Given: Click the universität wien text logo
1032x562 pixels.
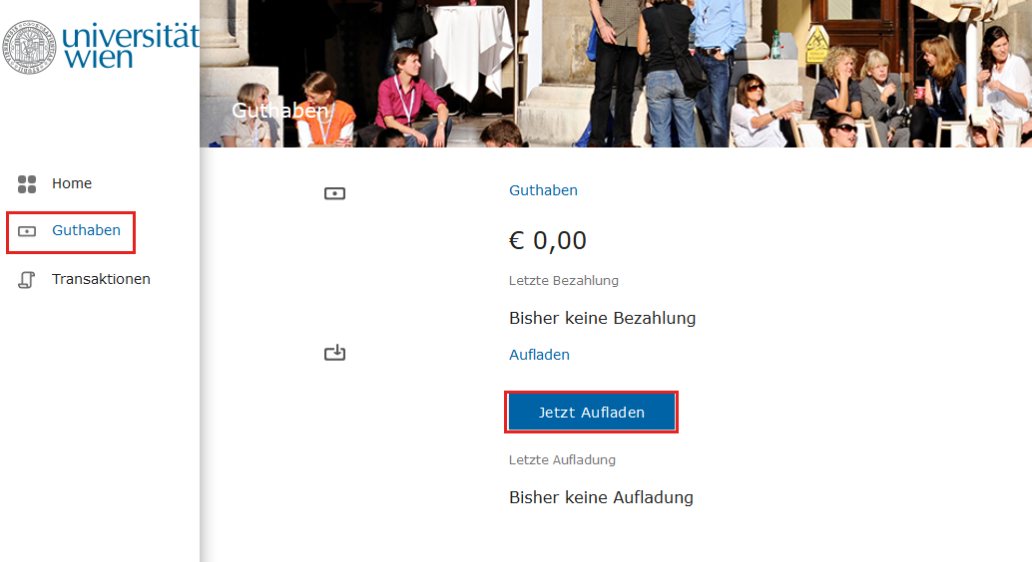Looking at the screenshot, I should point(131,46).
